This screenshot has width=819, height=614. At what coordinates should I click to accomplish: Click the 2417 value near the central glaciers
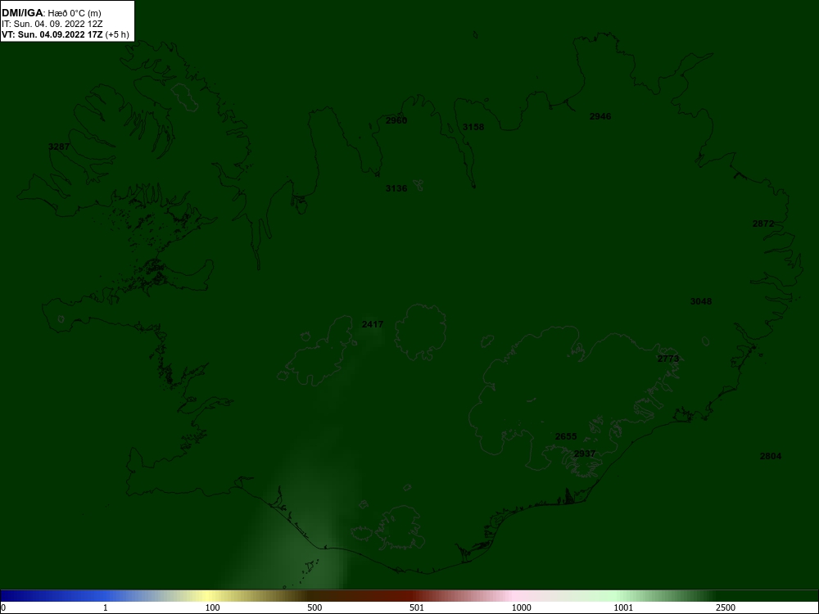373,324
